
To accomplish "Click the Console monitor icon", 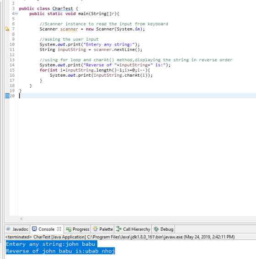I will pos(34,229).
